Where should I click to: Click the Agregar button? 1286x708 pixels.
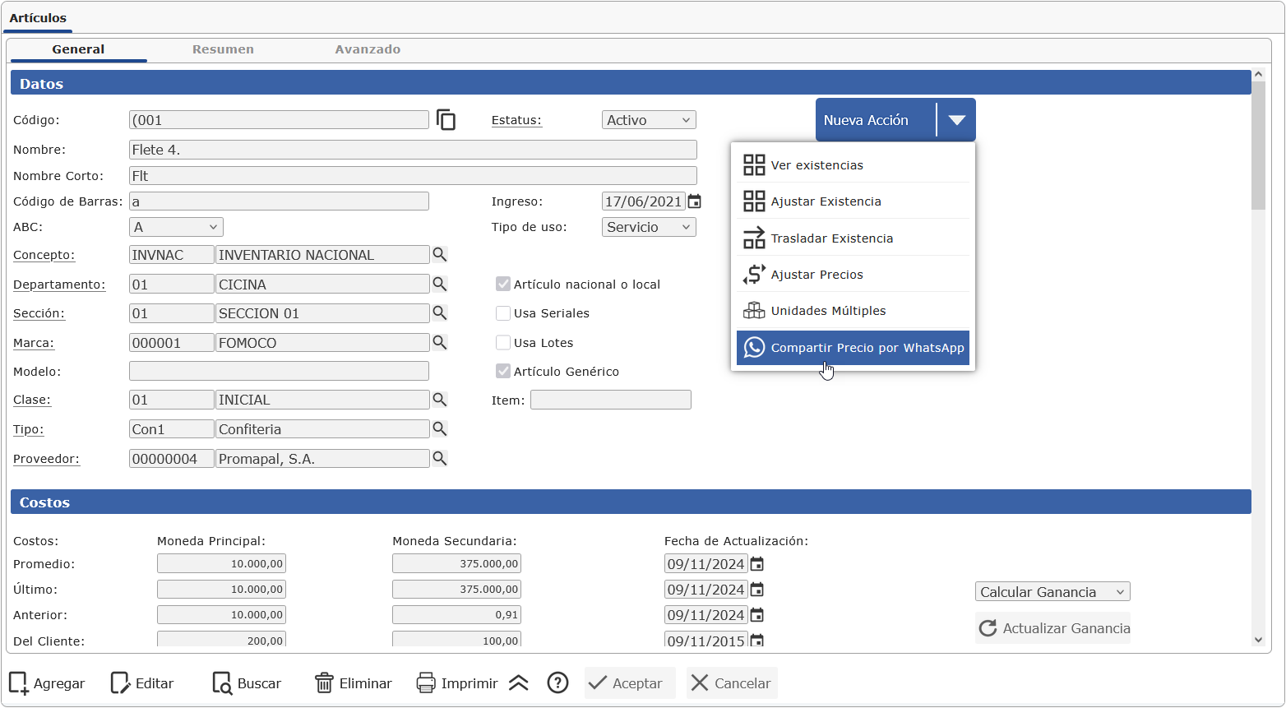click(47, 683)
